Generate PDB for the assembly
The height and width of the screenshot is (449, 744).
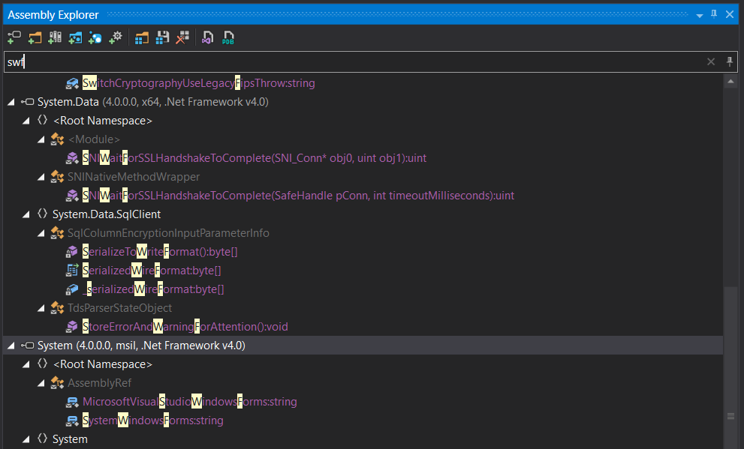point(228,37)
